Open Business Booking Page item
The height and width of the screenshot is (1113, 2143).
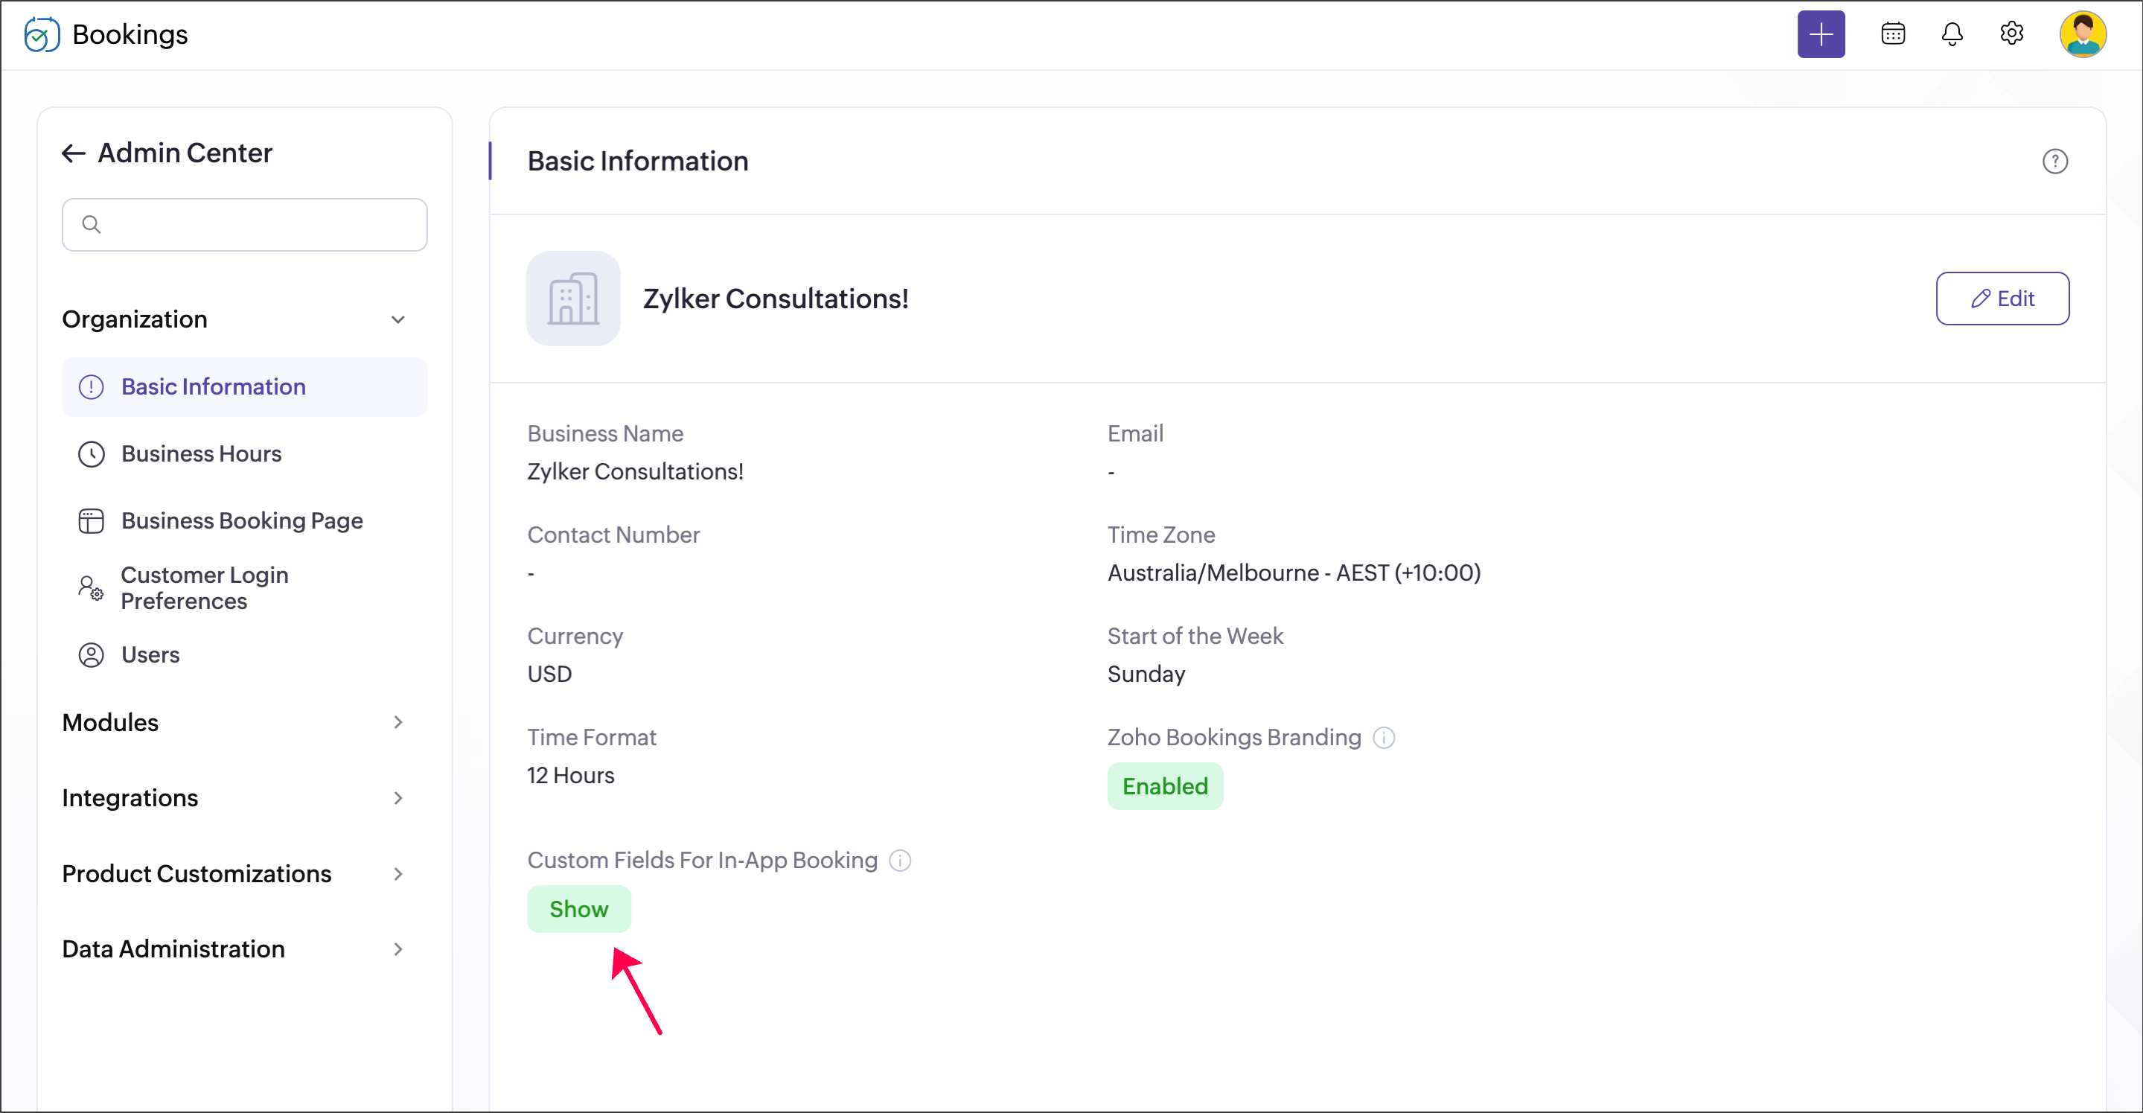tap(241, 520)
